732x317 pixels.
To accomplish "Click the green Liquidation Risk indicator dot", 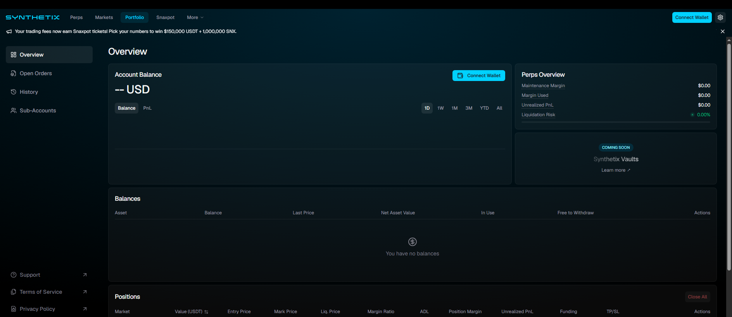I will click(x=692, y=115).
